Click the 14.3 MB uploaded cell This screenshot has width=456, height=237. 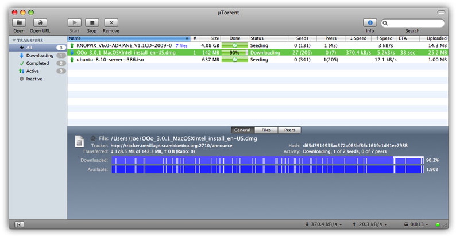[438, 45]
